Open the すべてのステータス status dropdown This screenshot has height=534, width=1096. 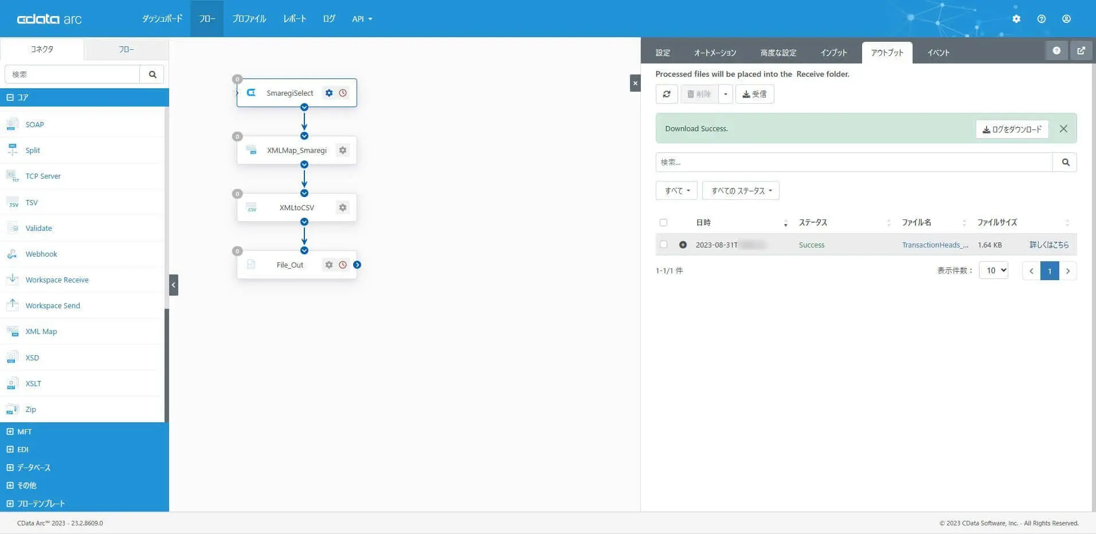click(x=740, y=190)
